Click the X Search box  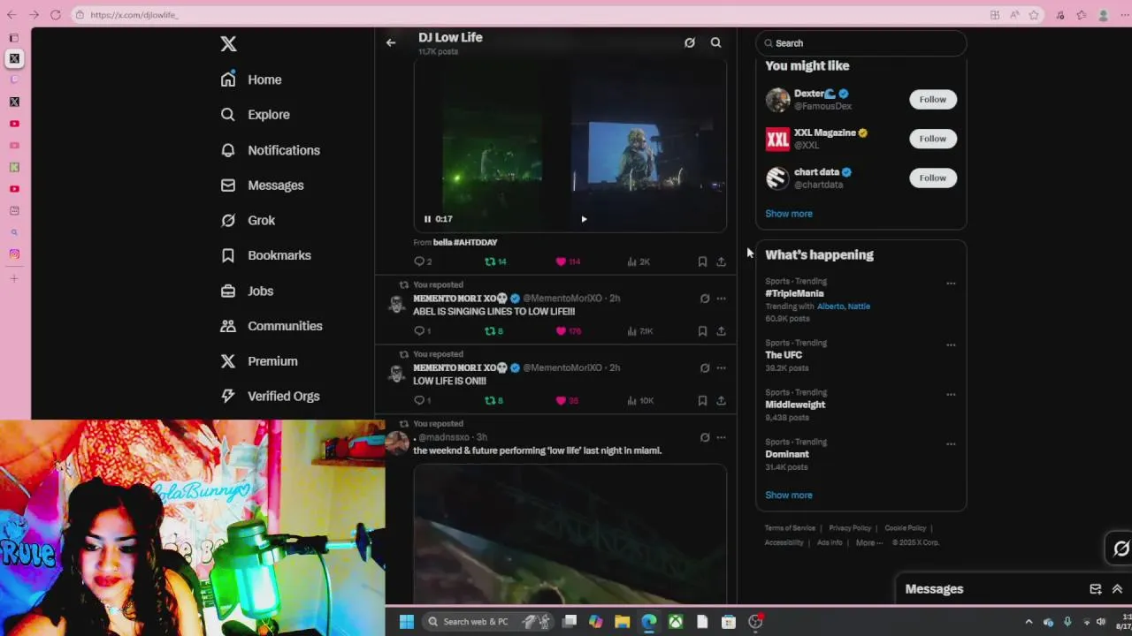pos(860,43)
